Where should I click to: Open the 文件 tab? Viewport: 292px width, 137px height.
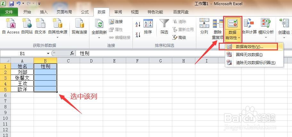(x=9, y=12)
